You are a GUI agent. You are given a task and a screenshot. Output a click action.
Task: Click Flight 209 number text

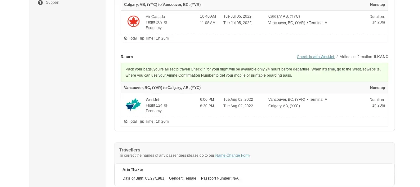[x=154, y=22]
